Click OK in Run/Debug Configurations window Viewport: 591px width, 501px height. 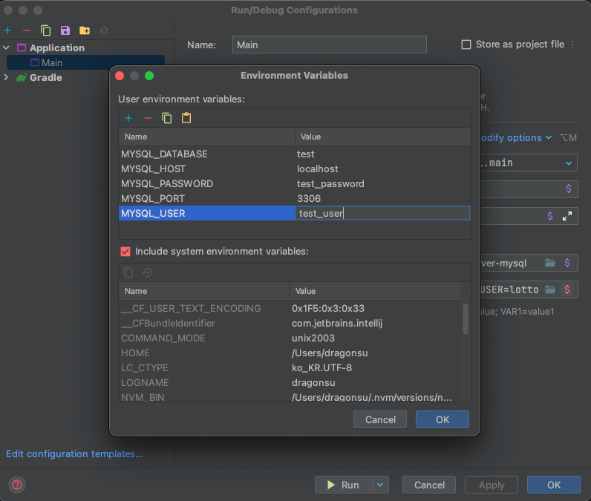pos(554,485)
